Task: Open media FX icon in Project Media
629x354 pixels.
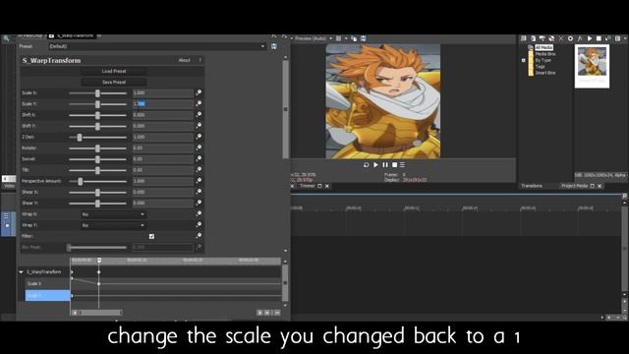Action: point(580,38)
